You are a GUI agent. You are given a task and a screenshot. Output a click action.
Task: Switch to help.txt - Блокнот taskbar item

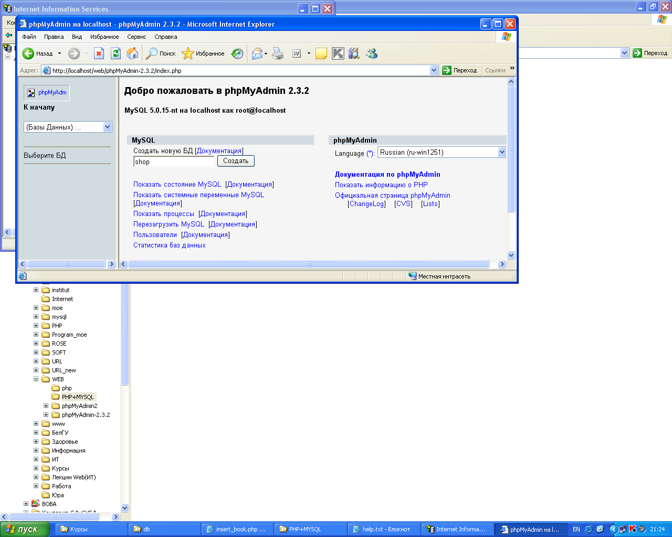pyautogui.click(x=384, y=529)
